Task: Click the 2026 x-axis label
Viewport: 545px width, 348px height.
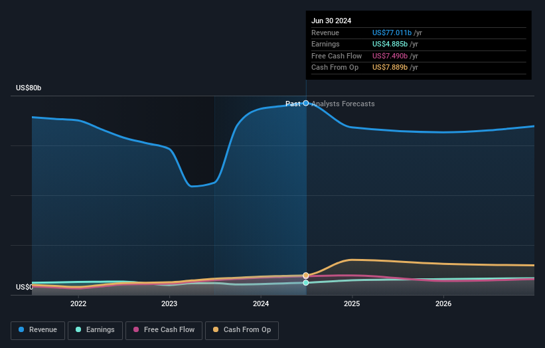Action: (x=443, y=304)
